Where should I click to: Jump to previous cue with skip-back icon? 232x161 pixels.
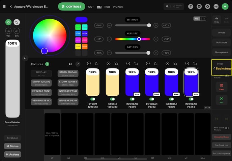point(217,119)
